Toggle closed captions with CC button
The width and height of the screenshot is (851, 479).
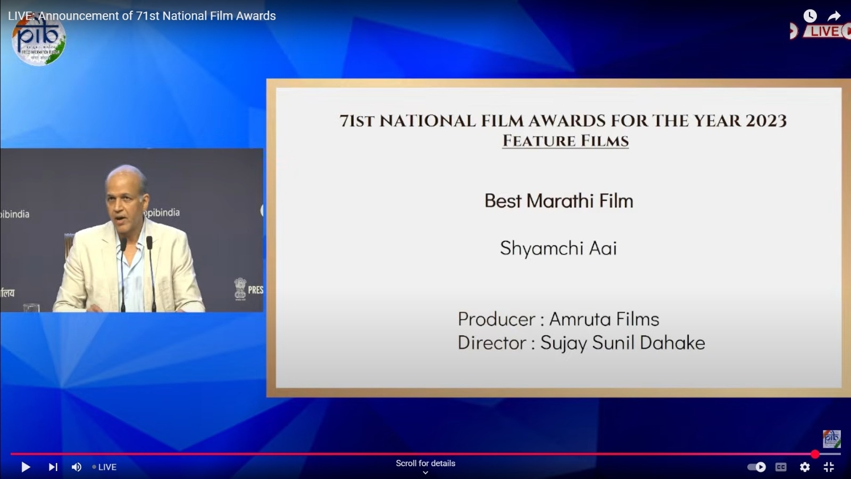pyautogui.click(x=781, y=467)
